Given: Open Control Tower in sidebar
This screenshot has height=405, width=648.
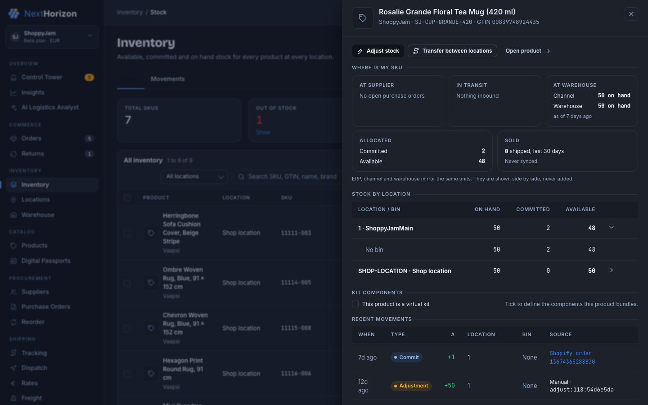Looking at the screenshot, I should [x=52, y=77].
